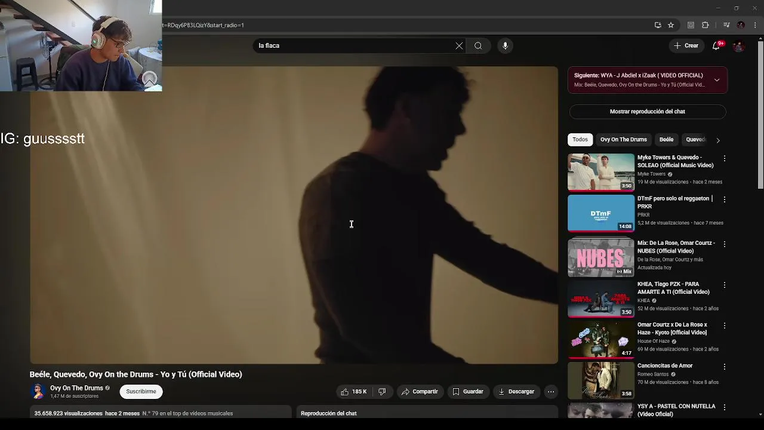The height and width of the screenshot is (430, 764).
Task: Click the search magnifier button
Action: 478,45
